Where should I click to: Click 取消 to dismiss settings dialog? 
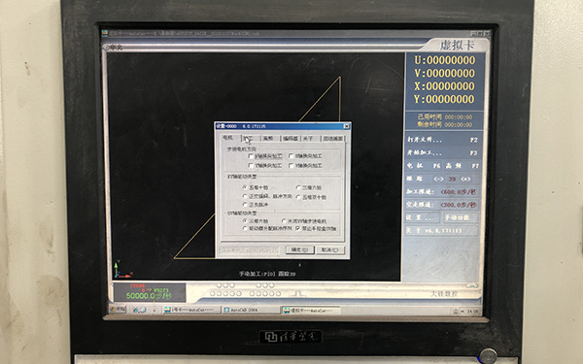coord(330,249)
